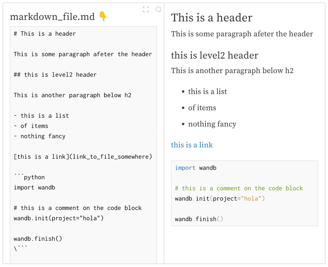This screenshot has width=328, height=267.
Task: Click raw '[this is a link](link_to_file_somewhere)' line
Action: (x=83, y=157)
